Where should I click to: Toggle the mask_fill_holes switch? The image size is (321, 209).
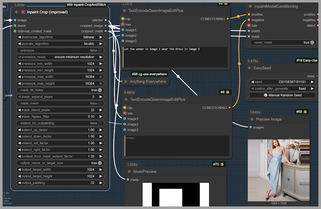tap(100, 90)
